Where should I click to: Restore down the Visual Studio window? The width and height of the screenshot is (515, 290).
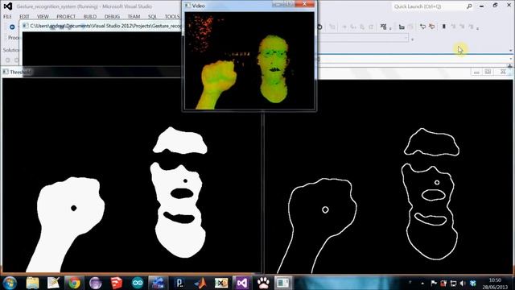point(495,6)
